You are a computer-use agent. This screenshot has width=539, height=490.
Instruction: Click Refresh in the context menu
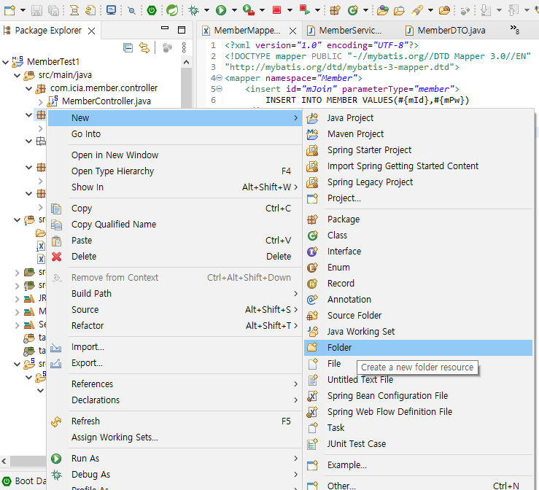[x=174, y=421]
